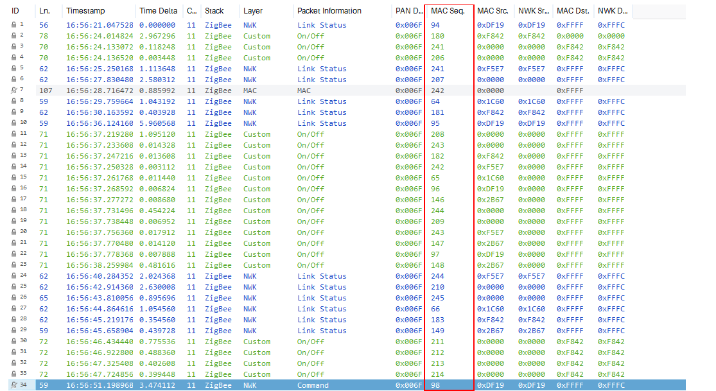Click the MAC Src. column header
The image size is (716, 391).
[x=494, y=11]
